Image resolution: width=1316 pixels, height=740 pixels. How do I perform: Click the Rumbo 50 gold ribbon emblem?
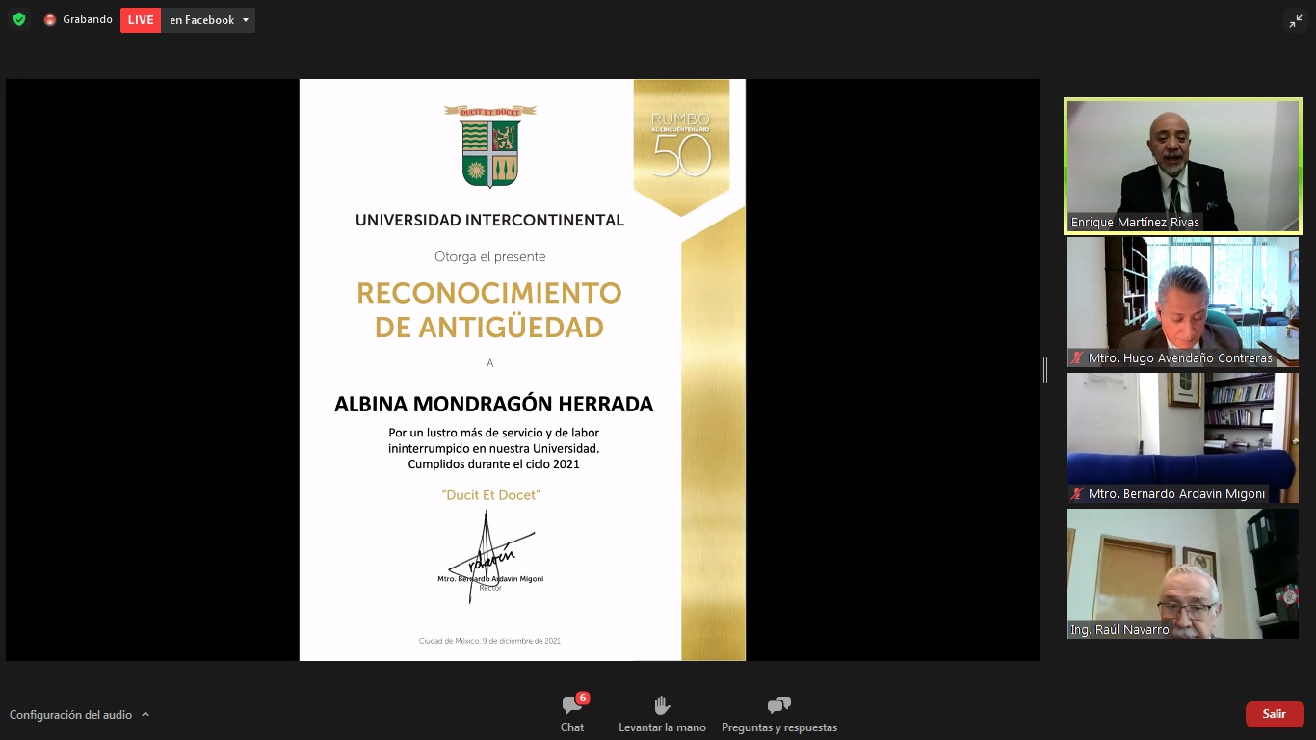click(681, 147)
